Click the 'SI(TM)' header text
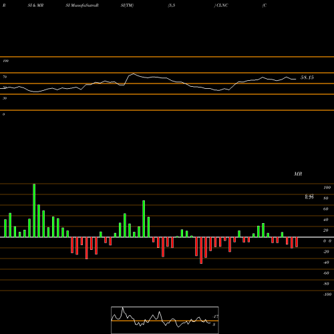334x334 pixels. [127, 5]
